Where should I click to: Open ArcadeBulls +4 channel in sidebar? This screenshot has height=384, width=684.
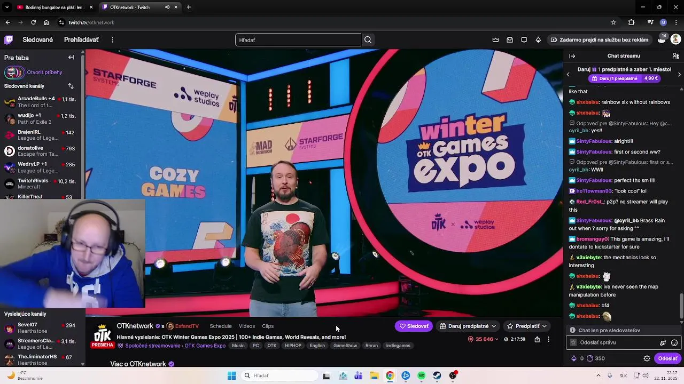(40, 102)
